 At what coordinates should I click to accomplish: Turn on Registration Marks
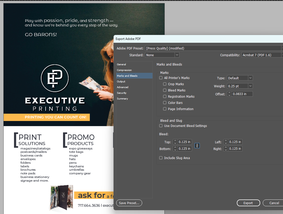[165, 96]
